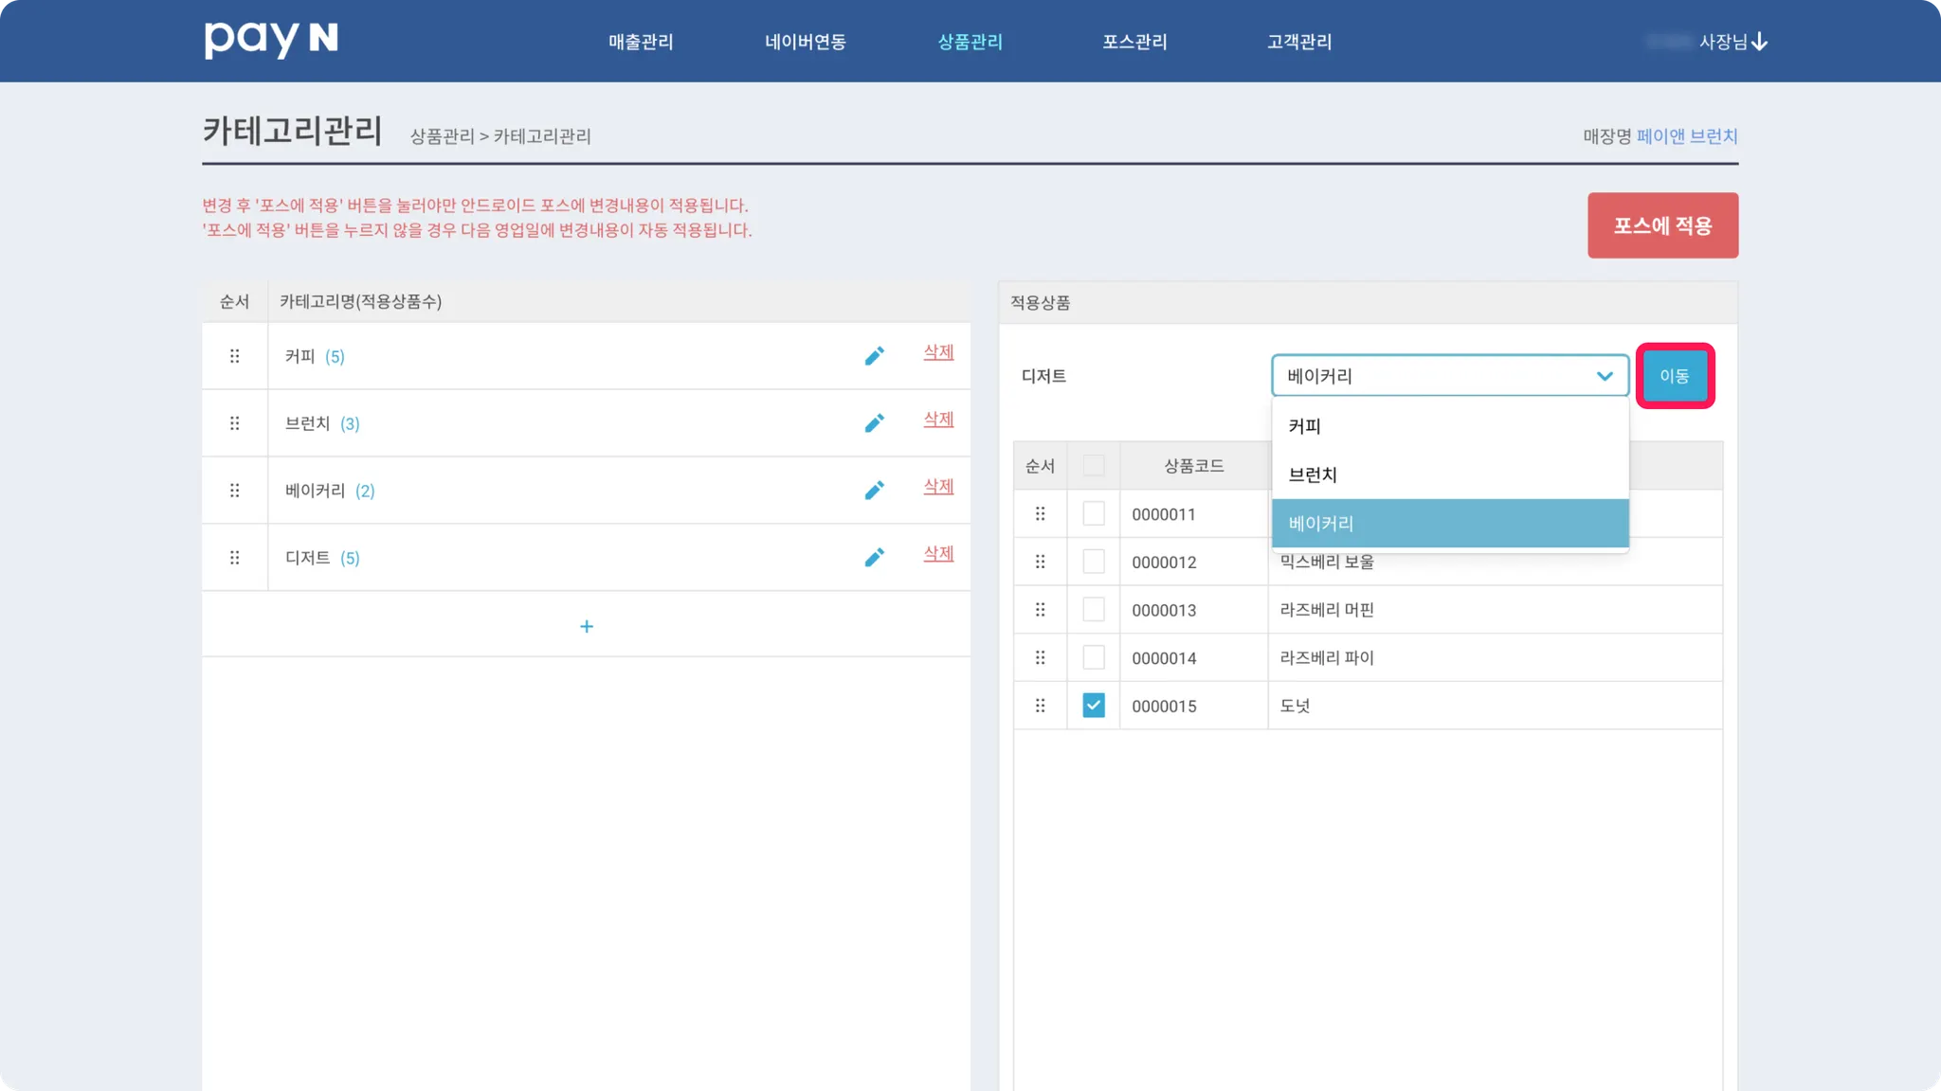The width and height of the screenshot is (1941, 1091).
Task: Click the pay N logo
Action: coord(271,40)
